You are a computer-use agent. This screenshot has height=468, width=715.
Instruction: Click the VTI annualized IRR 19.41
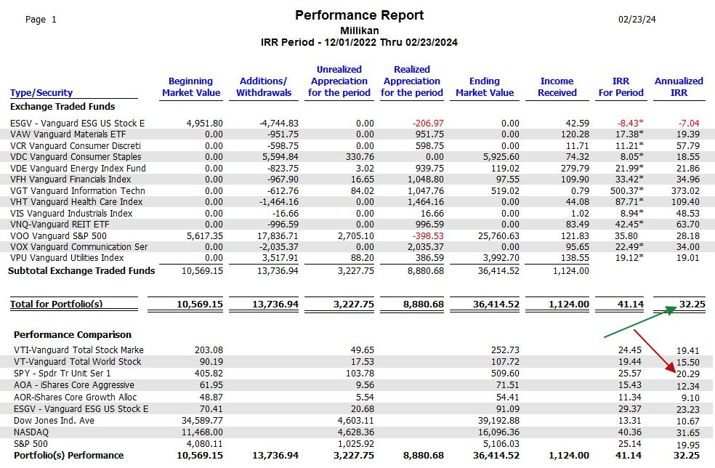coord(688,350)
